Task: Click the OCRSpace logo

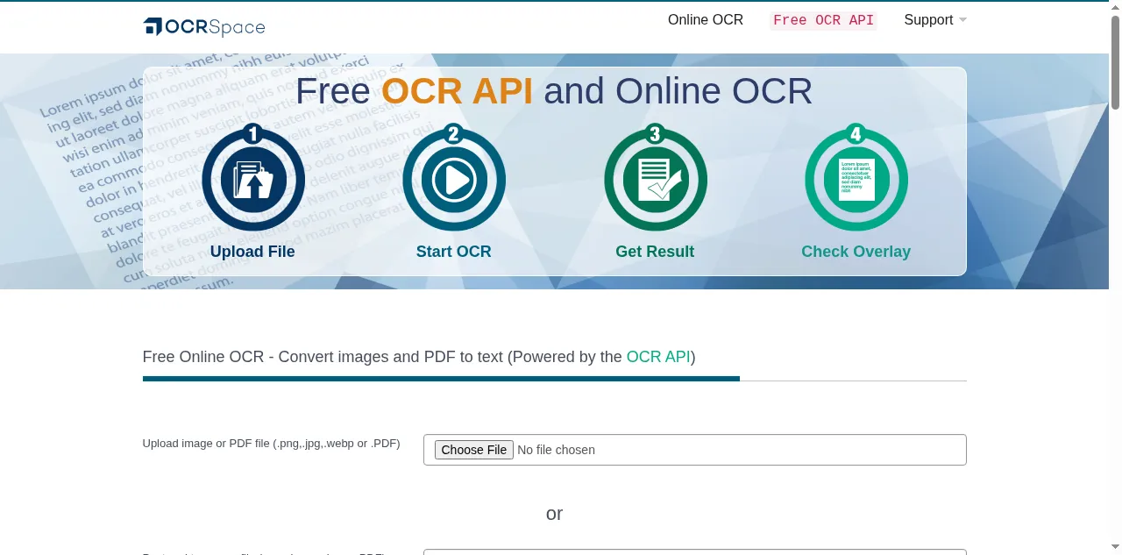Action: click(204, 27)
